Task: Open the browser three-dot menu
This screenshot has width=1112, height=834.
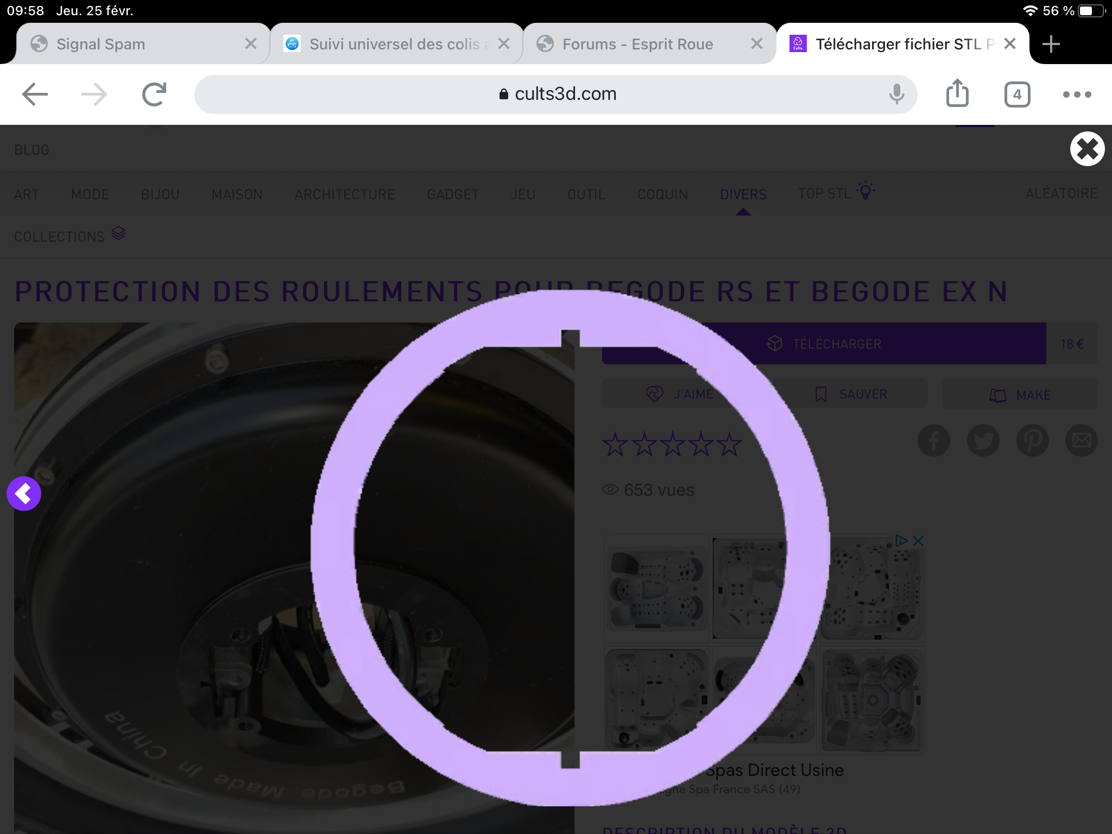Action: [1077, 94]
